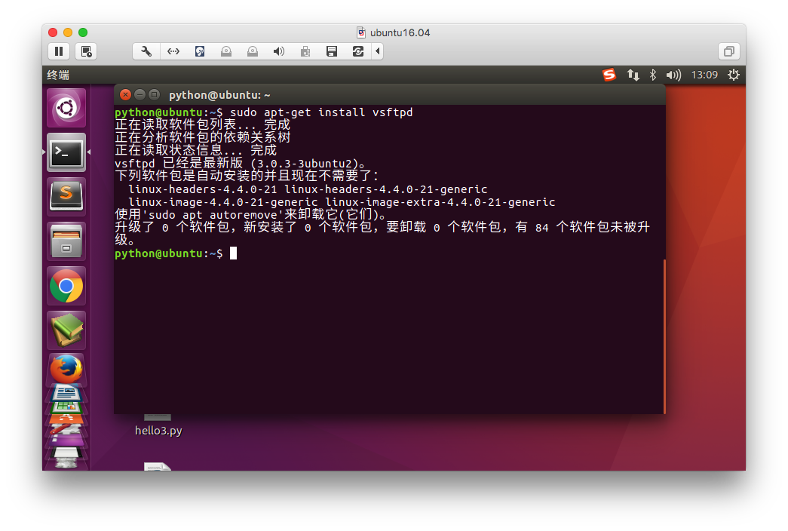Launch Sublime Text from the launcher
This screenshot has width=788, height=531.
(66, 196)
